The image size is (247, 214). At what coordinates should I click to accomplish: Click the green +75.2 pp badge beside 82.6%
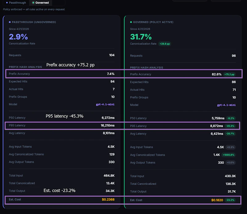click(229, 74)
